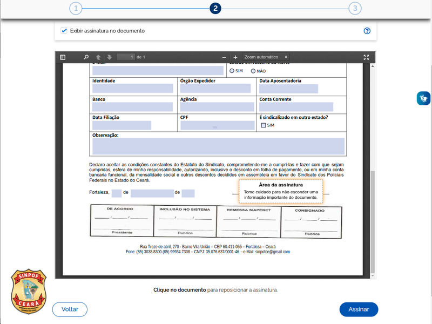The width and height of the screenshot is (432, 324).
Task: Click the Assinar button
Action: coord(359,309)
